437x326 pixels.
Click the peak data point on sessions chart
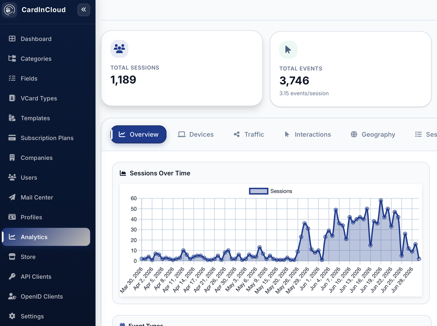(x=381, y=200)
